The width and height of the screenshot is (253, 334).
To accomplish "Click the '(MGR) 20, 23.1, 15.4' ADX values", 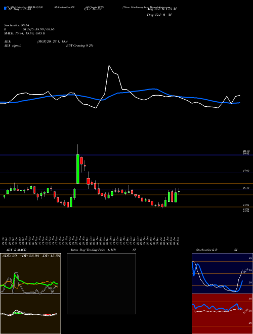I will [53, 41].
